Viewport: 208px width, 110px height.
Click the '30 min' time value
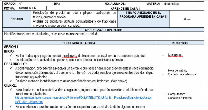pyautogui.click(x=187, y=19)
